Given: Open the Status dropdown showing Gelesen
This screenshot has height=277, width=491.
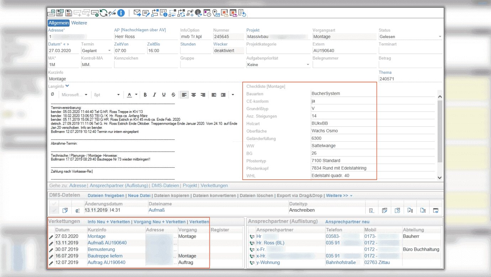Looking at the screenshot, I should 440,37.
